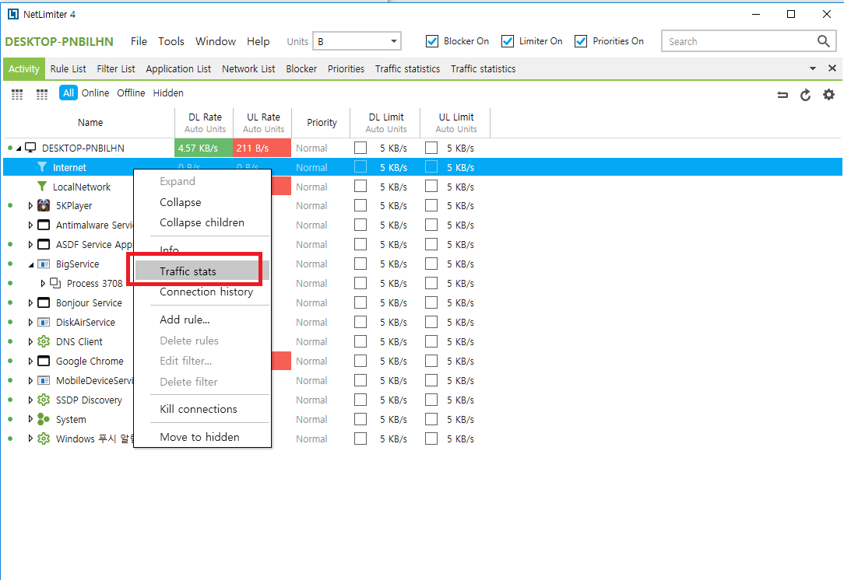The image size is (844, 580).
Task: Collapse the DESKTOP-PNBILHN tree node
Action: tap(19, 148)
